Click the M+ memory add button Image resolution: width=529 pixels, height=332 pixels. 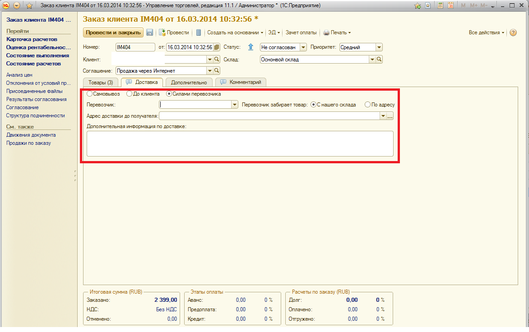(x=473, y=5)
